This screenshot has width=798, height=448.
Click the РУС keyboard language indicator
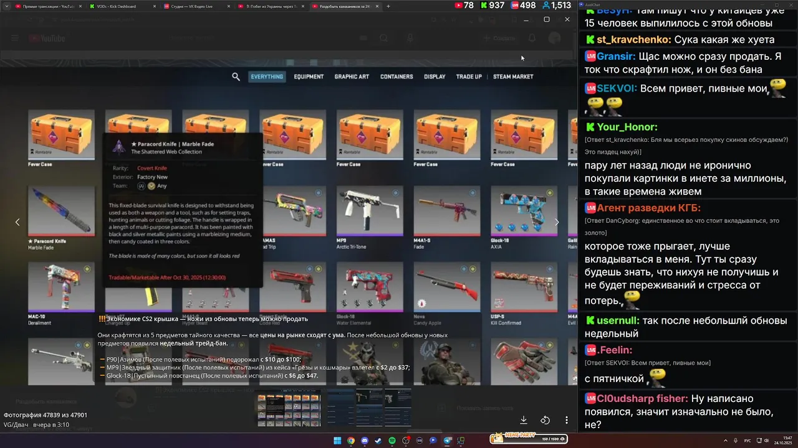[x=748, y=441]
